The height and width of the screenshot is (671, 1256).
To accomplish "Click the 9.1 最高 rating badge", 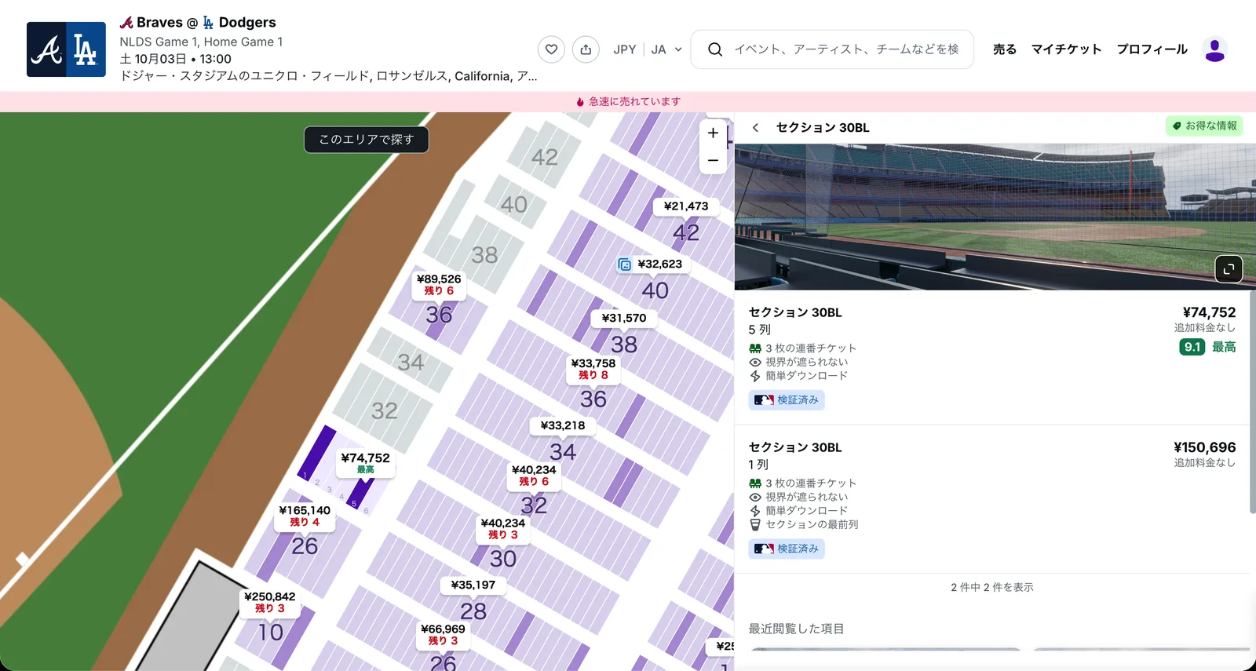I will point(1207,347).
